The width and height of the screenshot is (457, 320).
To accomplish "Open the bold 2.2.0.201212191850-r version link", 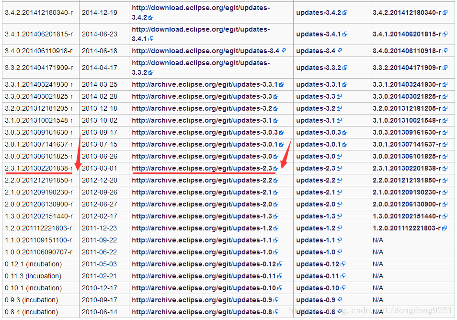I will click(x=410, y=180).
